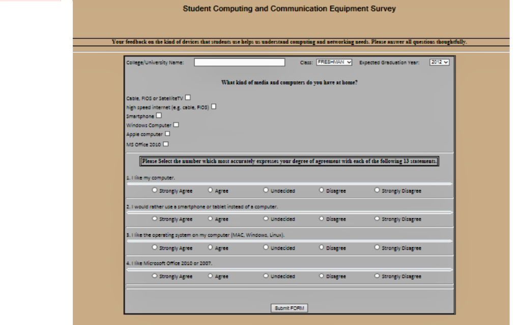Check the Windows Computer option
The width and height of the screenshot is (521, 325).
pyautogui.click(x=176, y=125)
